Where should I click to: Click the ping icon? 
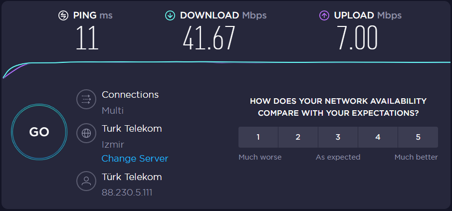click(63, 15)
